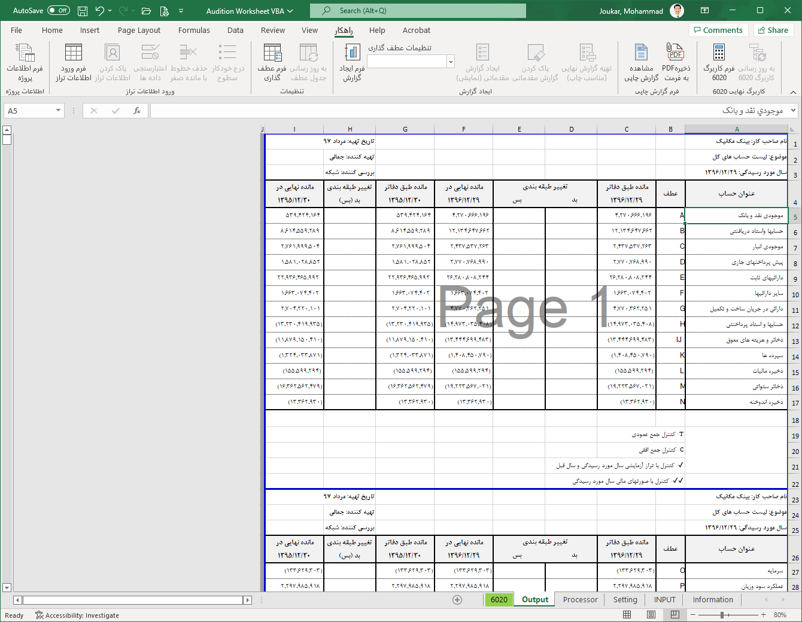Open the Undo history dropdown arrow
The image size is (802, 622).
click(110, 11)
